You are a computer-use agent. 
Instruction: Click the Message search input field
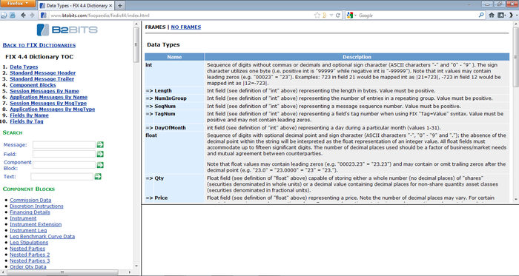tap(64, 144)
